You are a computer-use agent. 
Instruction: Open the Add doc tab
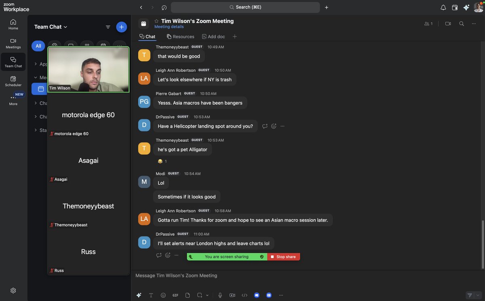point(214,36)
